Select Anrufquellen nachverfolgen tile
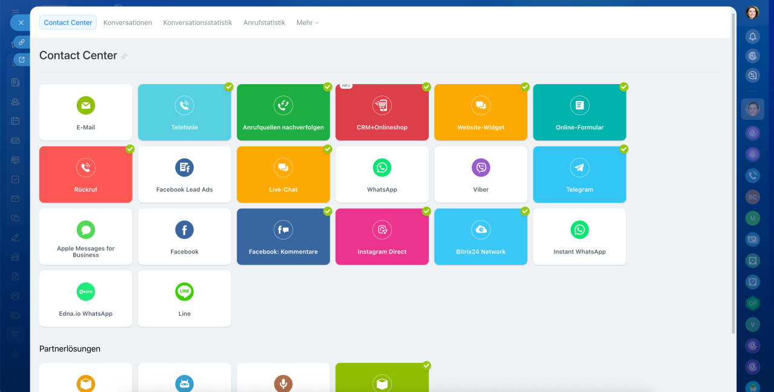 (x=283, y=113)
